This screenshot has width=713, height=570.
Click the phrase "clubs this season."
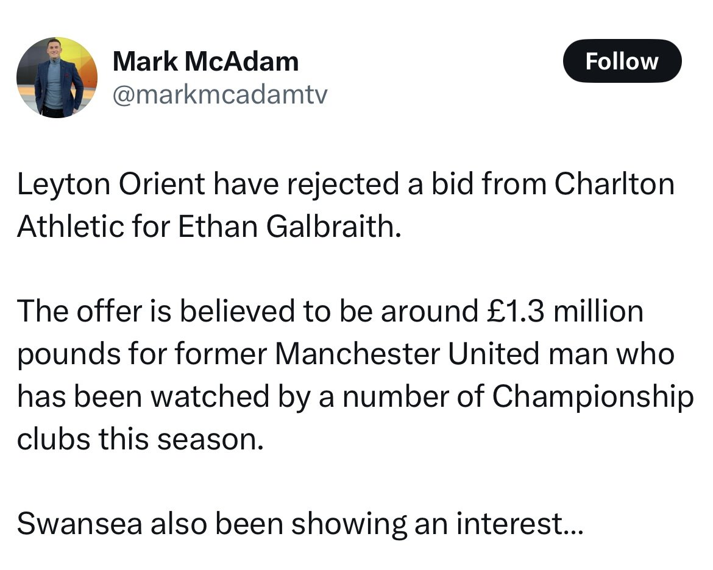[141, 438]
